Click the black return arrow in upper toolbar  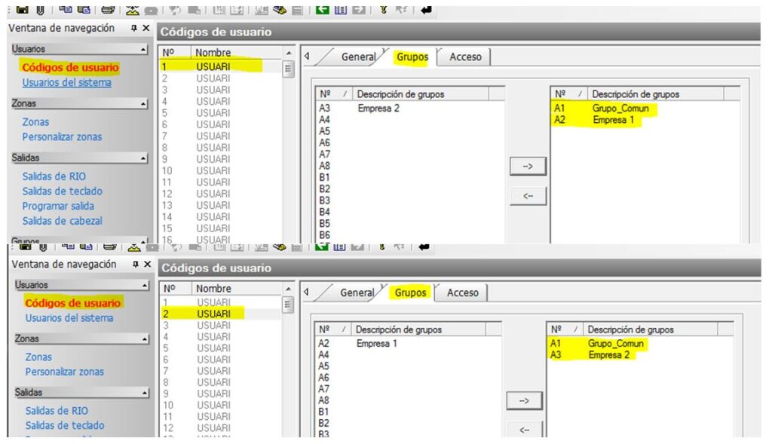[x=426, y=9]
